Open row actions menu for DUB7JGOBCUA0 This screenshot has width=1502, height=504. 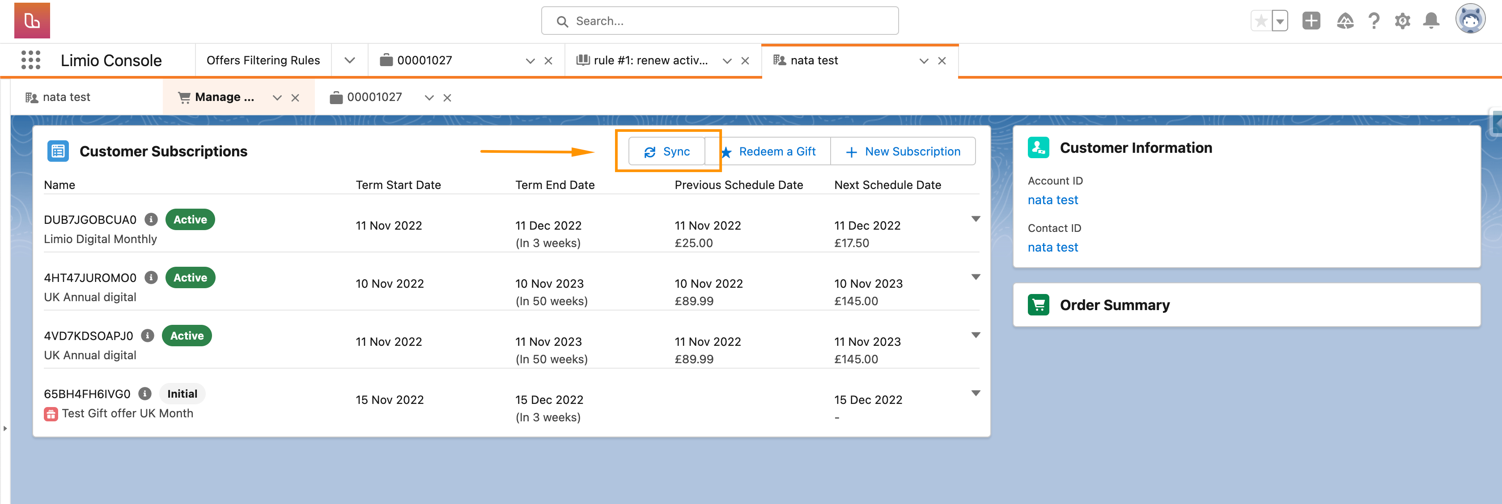(976, 219)
